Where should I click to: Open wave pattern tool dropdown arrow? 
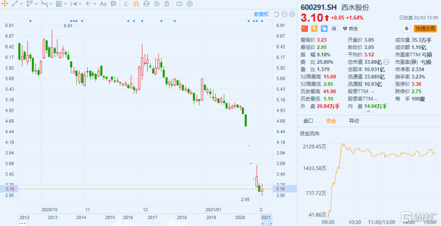tap(51, 4)
